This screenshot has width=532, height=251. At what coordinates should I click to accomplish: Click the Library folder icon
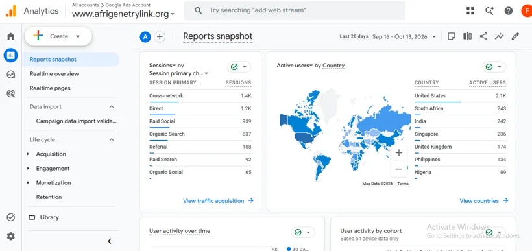[x=32, y=217]
